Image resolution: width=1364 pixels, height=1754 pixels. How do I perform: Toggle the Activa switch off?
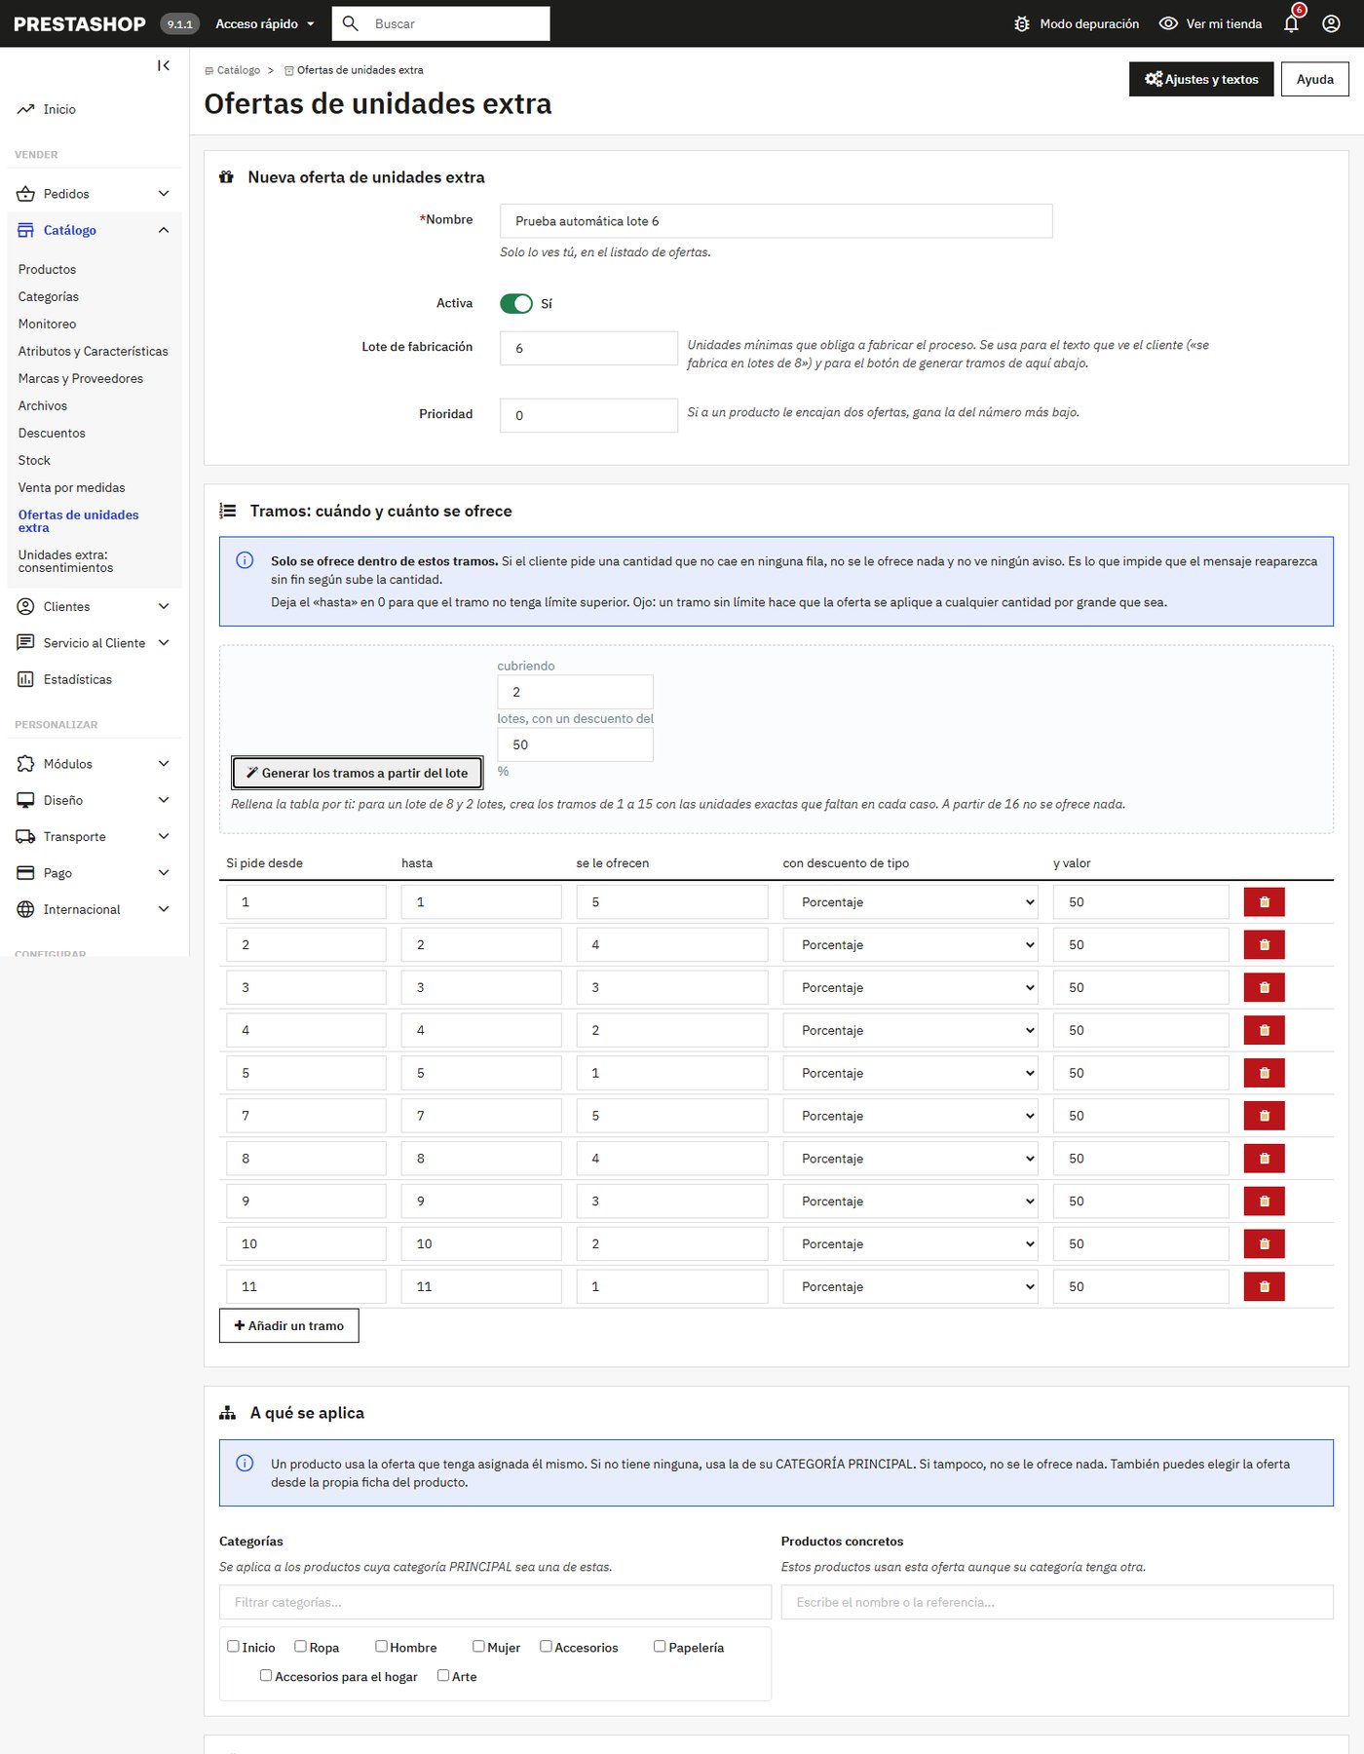click(516, 304)
